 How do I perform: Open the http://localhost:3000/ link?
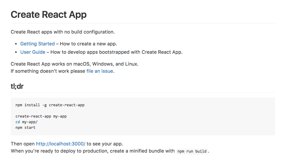(60, 144)
